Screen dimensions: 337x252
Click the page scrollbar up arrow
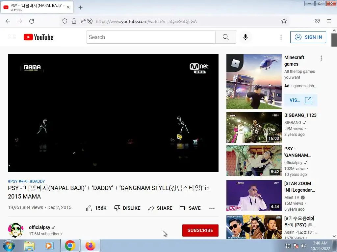pyautogui.click(x=334, y=31)
